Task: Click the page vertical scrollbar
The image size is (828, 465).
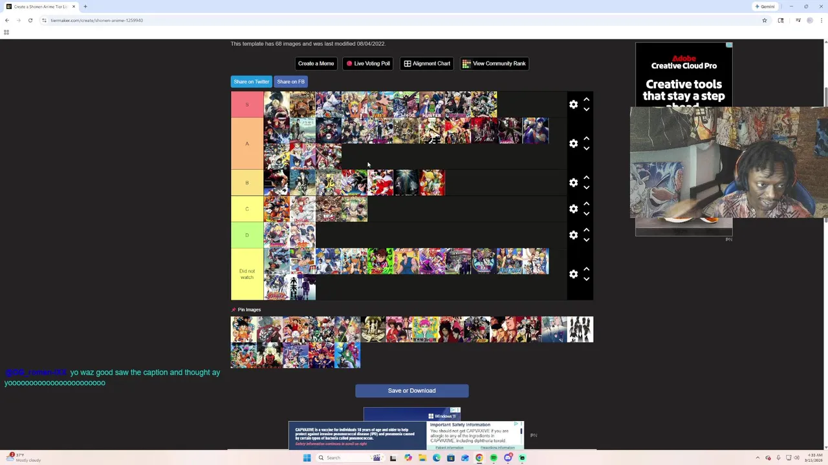Action: coord(825,245)
